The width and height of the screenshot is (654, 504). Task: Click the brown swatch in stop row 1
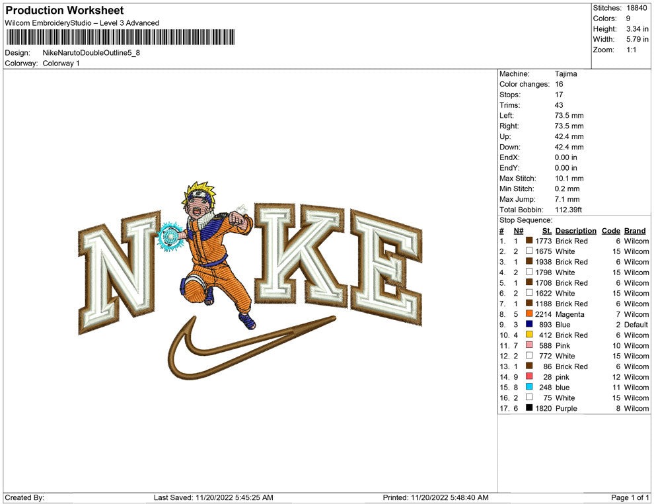[529, 241]
